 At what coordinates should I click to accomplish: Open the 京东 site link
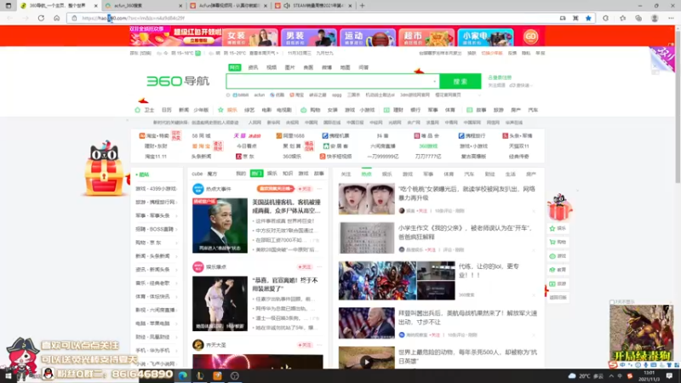coord(245,157)
